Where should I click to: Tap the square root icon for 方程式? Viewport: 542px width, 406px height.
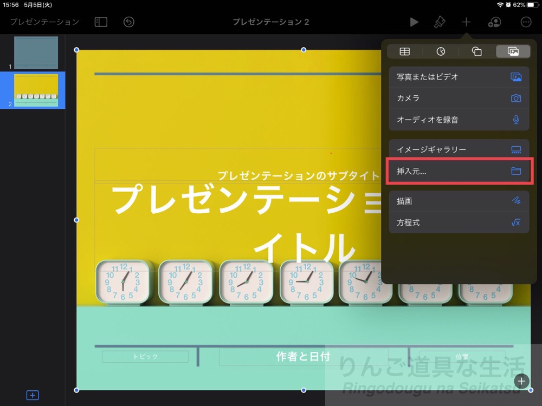tap(515, 222)
